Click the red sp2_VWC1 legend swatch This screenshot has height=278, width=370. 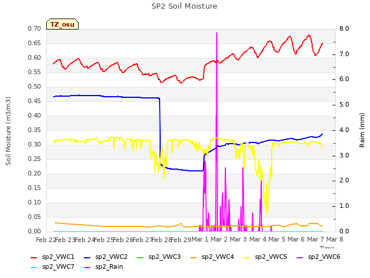click(34, 257)
